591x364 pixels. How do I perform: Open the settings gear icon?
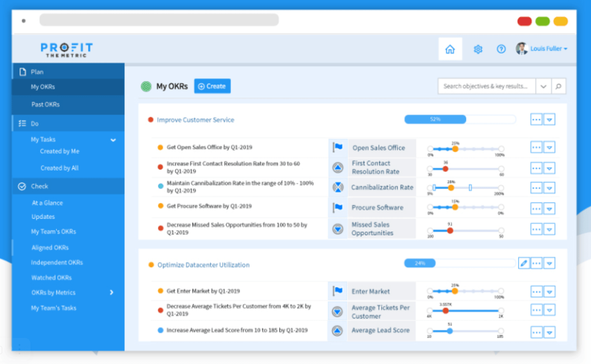[x=478, y=49]
